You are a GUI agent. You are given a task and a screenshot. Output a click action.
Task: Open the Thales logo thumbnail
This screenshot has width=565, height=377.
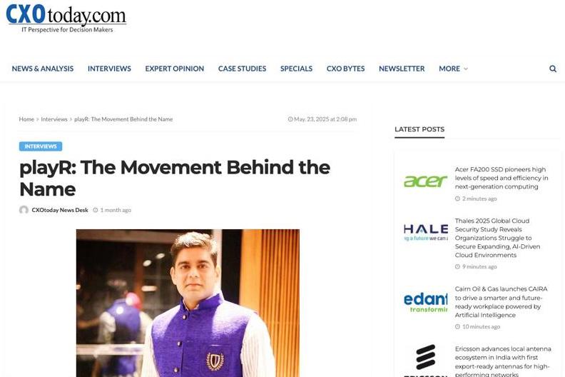point(426,233)
